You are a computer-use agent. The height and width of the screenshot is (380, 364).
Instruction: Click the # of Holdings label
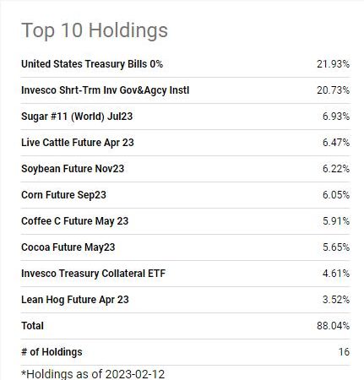click(52, 352)
